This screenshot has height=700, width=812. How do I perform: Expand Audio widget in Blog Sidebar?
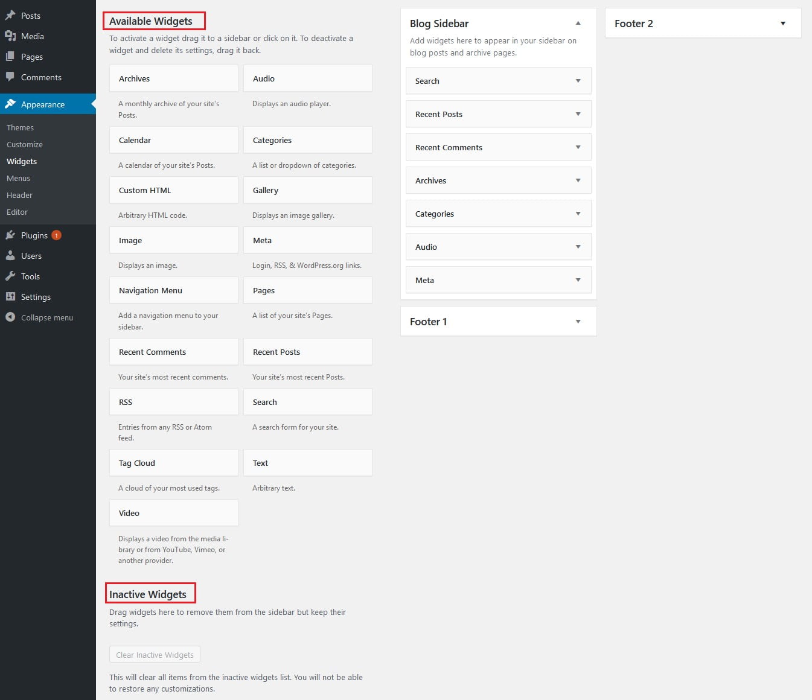[x=578, y=247]
